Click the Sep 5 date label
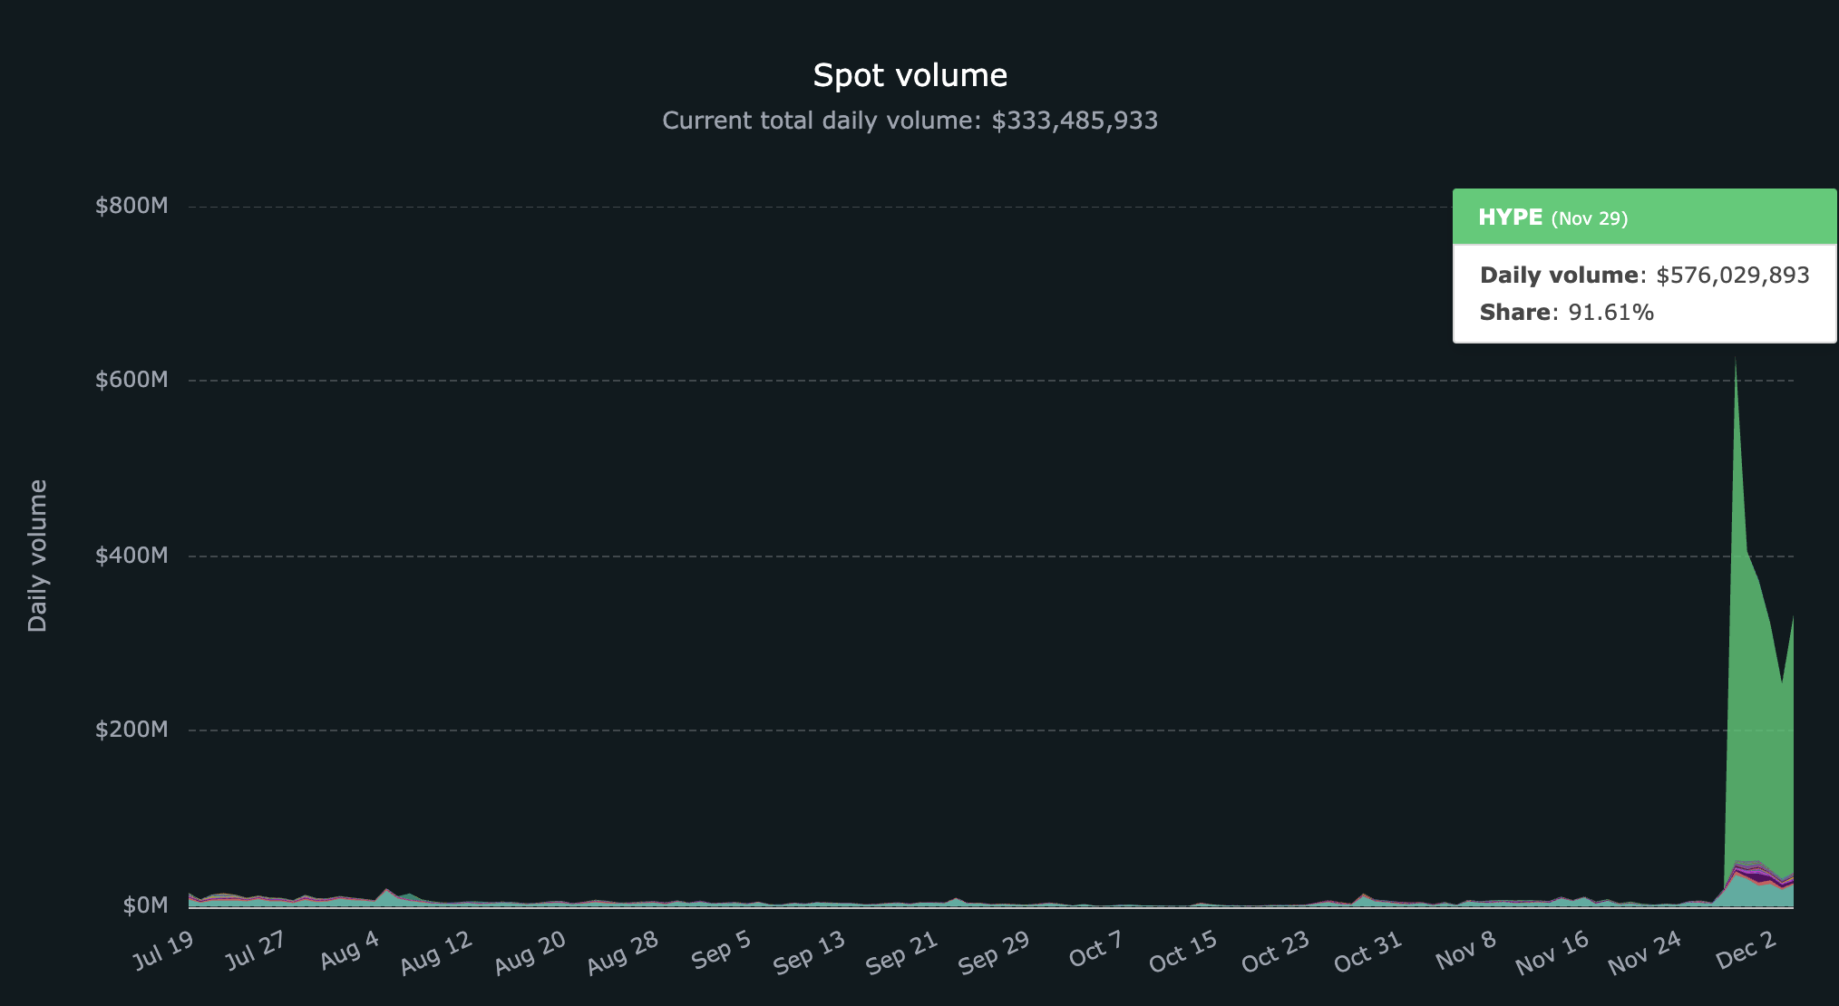 point(722,950)
